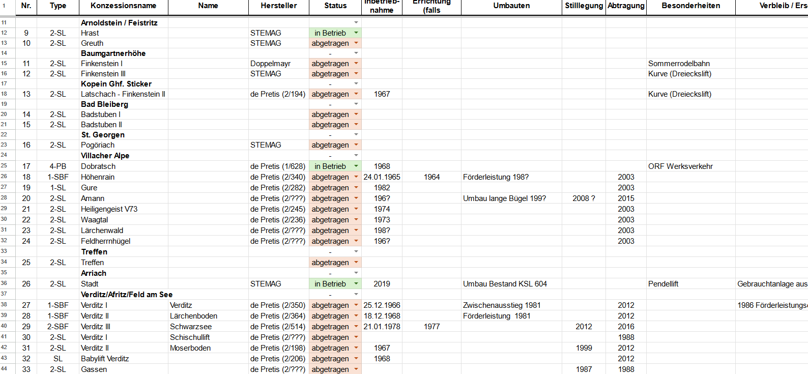The width and height of the screenshot is (808, 374).
Task: Click the row 1 header number
Action: tap(4, 6)
